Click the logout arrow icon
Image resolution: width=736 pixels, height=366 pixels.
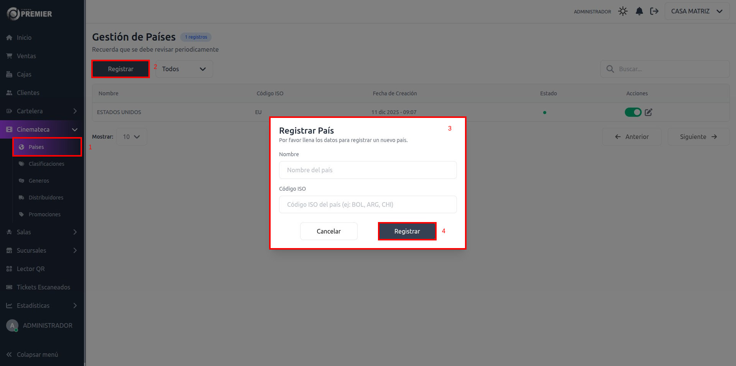pos(654,11)
